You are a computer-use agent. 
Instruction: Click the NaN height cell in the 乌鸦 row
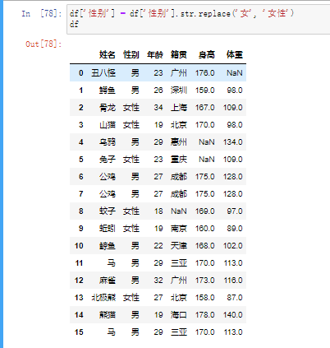207,142
